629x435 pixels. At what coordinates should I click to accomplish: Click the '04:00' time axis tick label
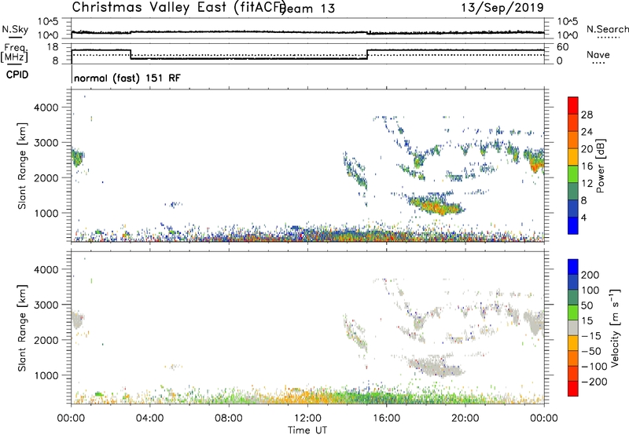coord(150,419)
